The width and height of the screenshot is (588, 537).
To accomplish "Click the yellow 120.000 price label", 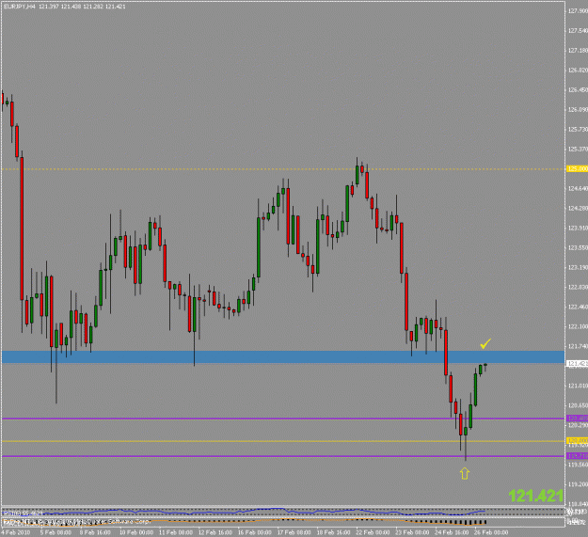I will 577,441.
